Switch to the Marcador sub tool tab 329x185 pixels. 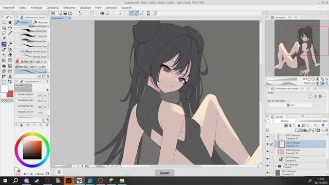click(x=41, y=23)
